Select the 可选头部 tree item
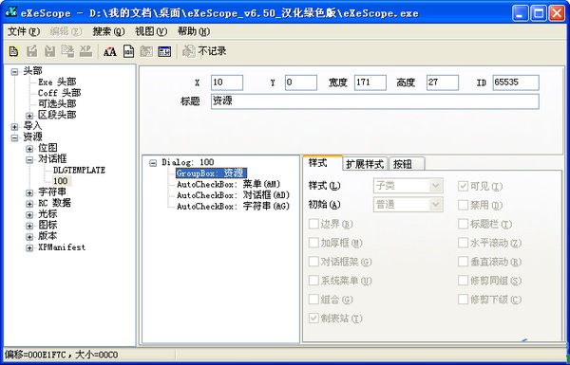This screenshot has width=570, height=365. pos(57,103)
